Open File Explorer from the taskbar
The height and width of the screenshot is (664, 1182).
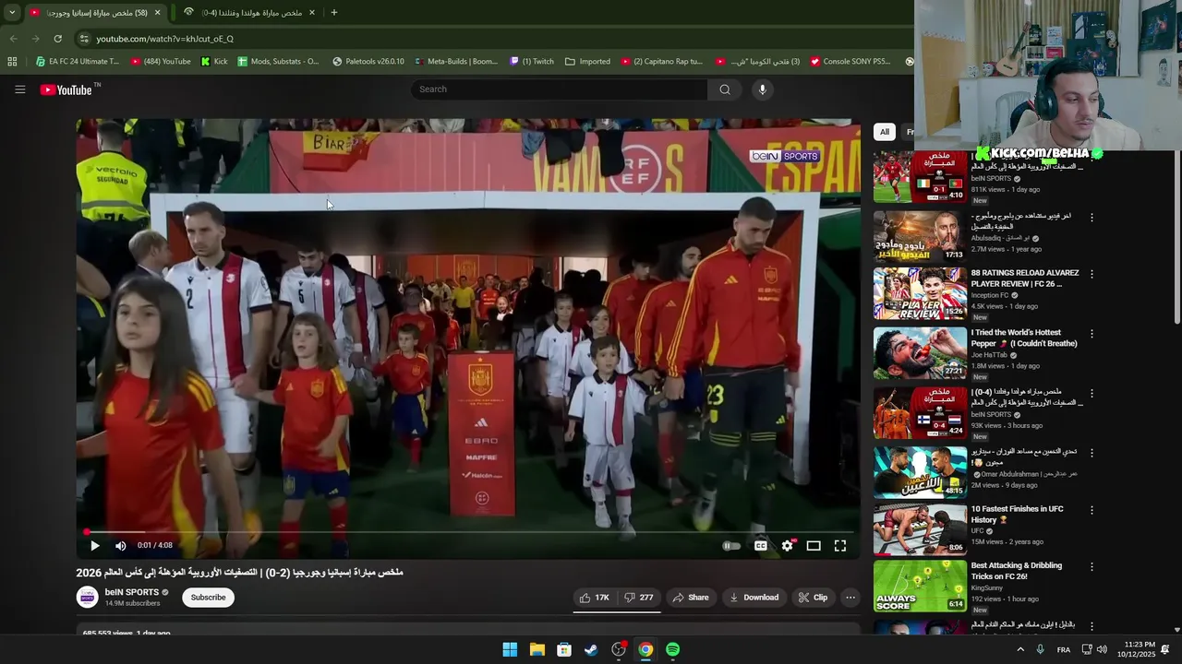[537, 649]
